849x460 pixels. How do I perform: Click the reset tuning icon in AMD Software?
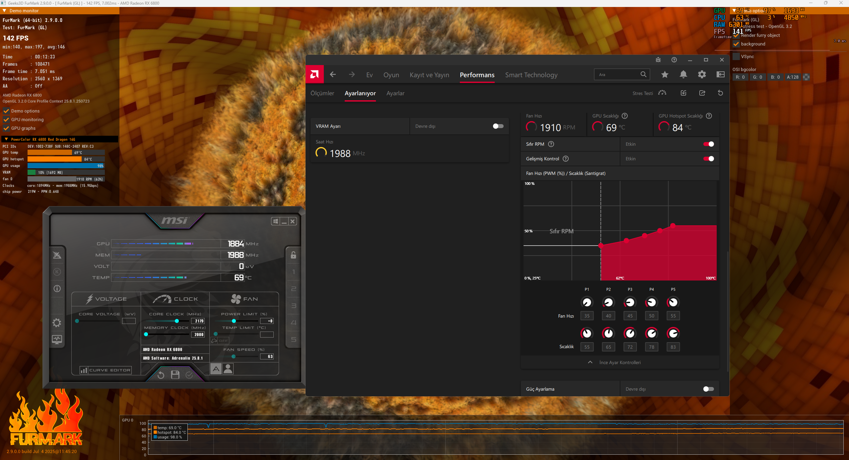click(x=720, y=93)
